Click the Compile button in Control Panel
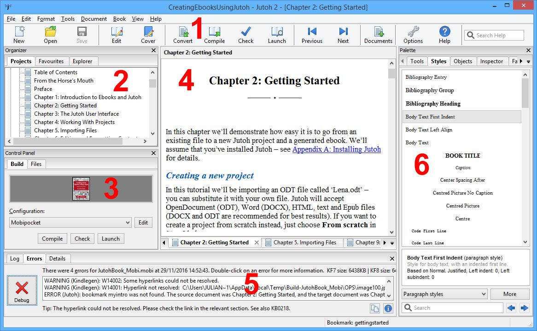The image size is (537, 331). click(53, 239)
